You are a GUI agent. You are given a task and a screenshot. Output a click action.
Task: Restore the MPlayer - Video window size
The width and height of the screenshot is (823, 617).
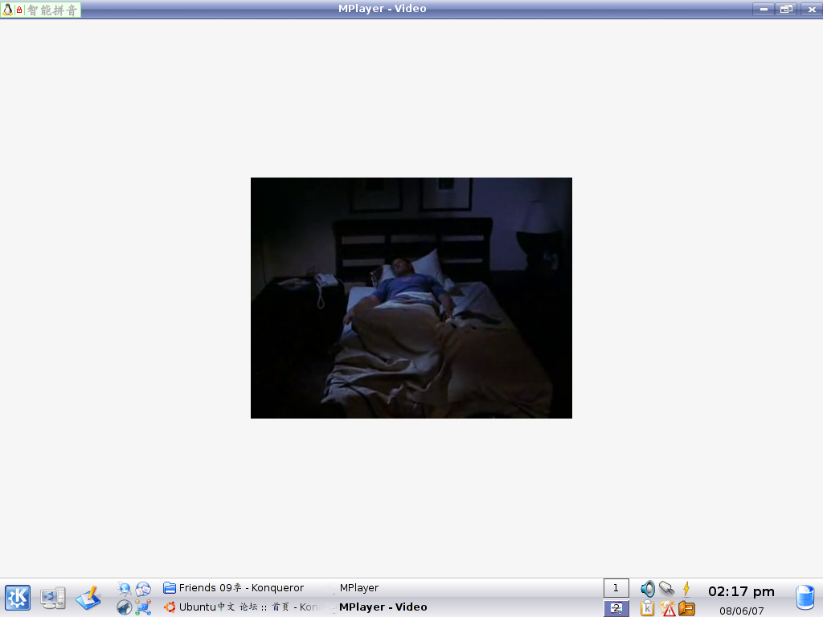tap(786, 10)
